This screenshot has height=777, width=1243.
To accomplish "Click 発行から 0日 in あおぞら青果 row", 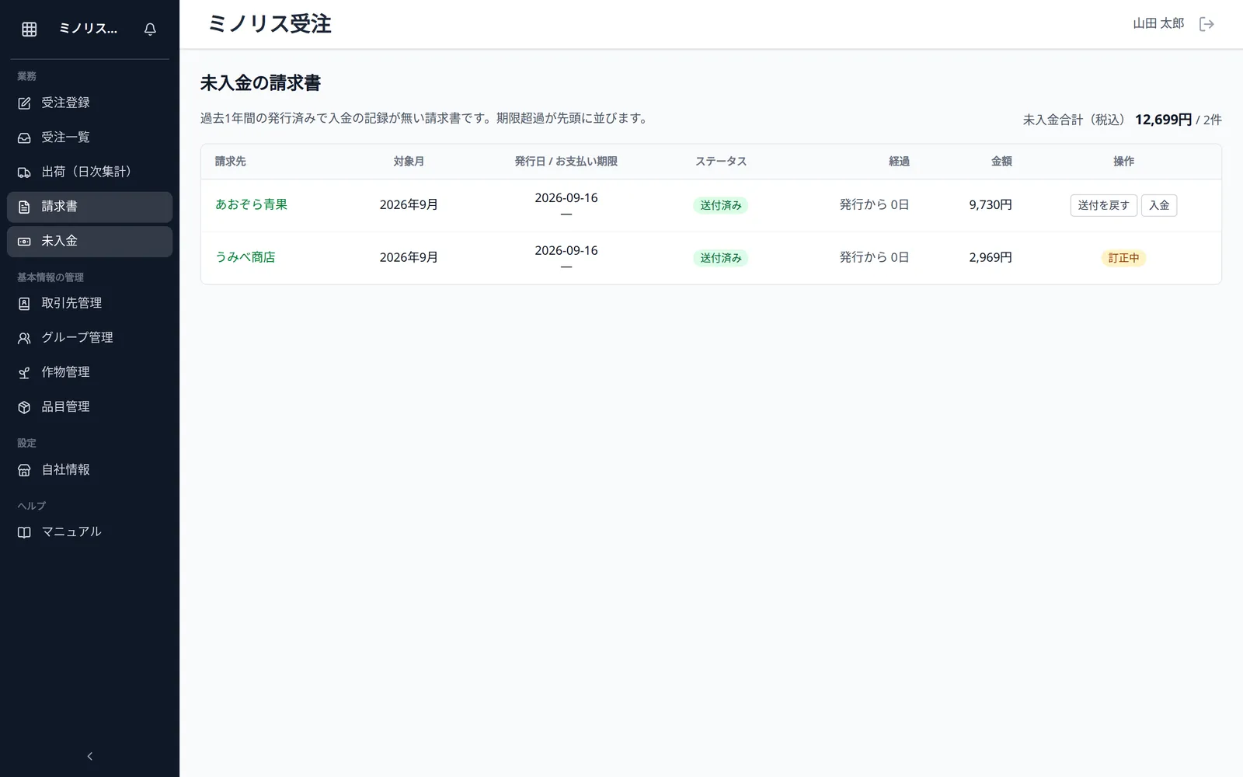I will (874, 205).
